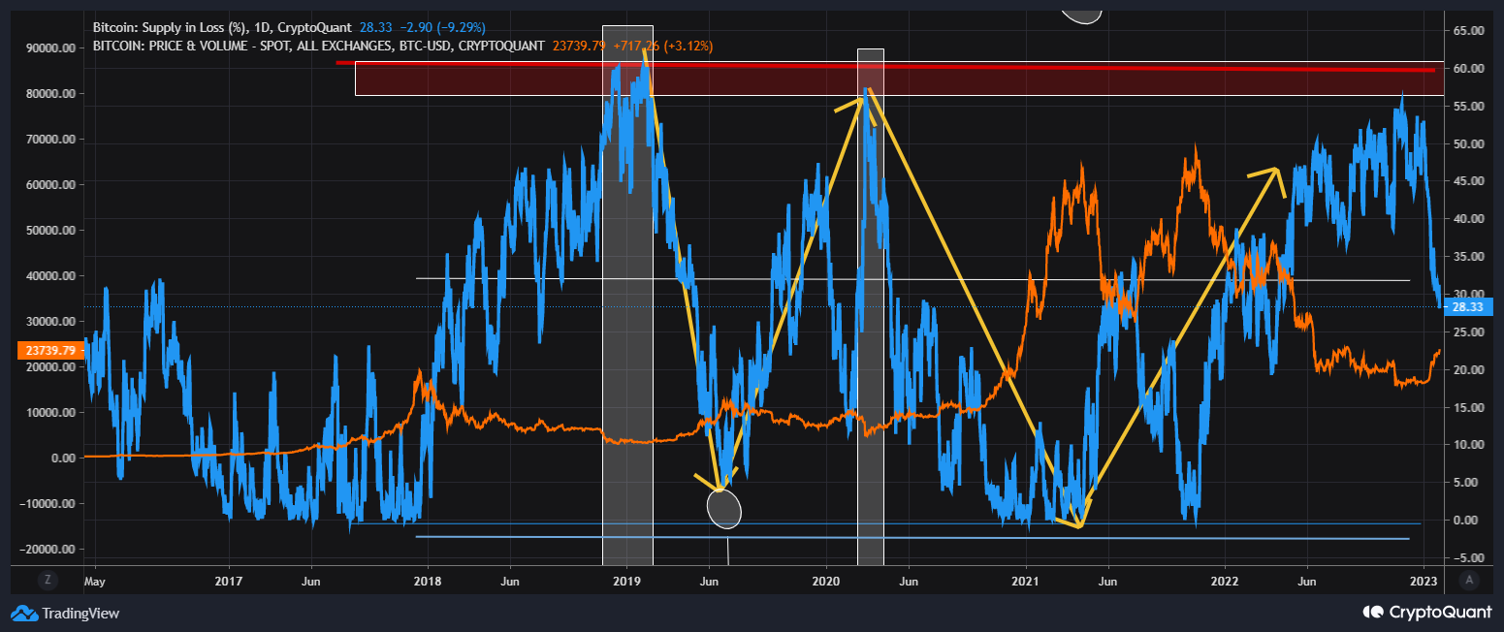
Task: Click the A auto-scale icon near the price axis
Action: (x=1467, y=580)
